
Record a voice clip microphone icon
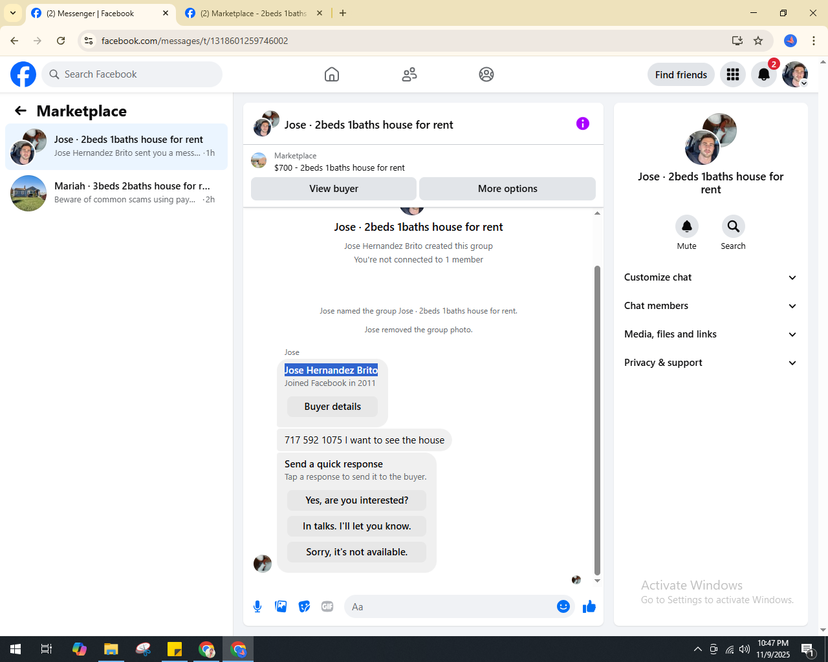[257, 606]
